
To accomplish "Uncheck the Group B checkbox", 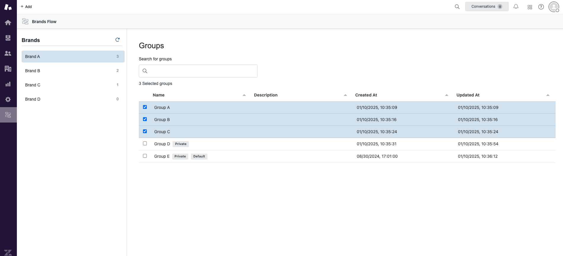I will click(145, 119).
